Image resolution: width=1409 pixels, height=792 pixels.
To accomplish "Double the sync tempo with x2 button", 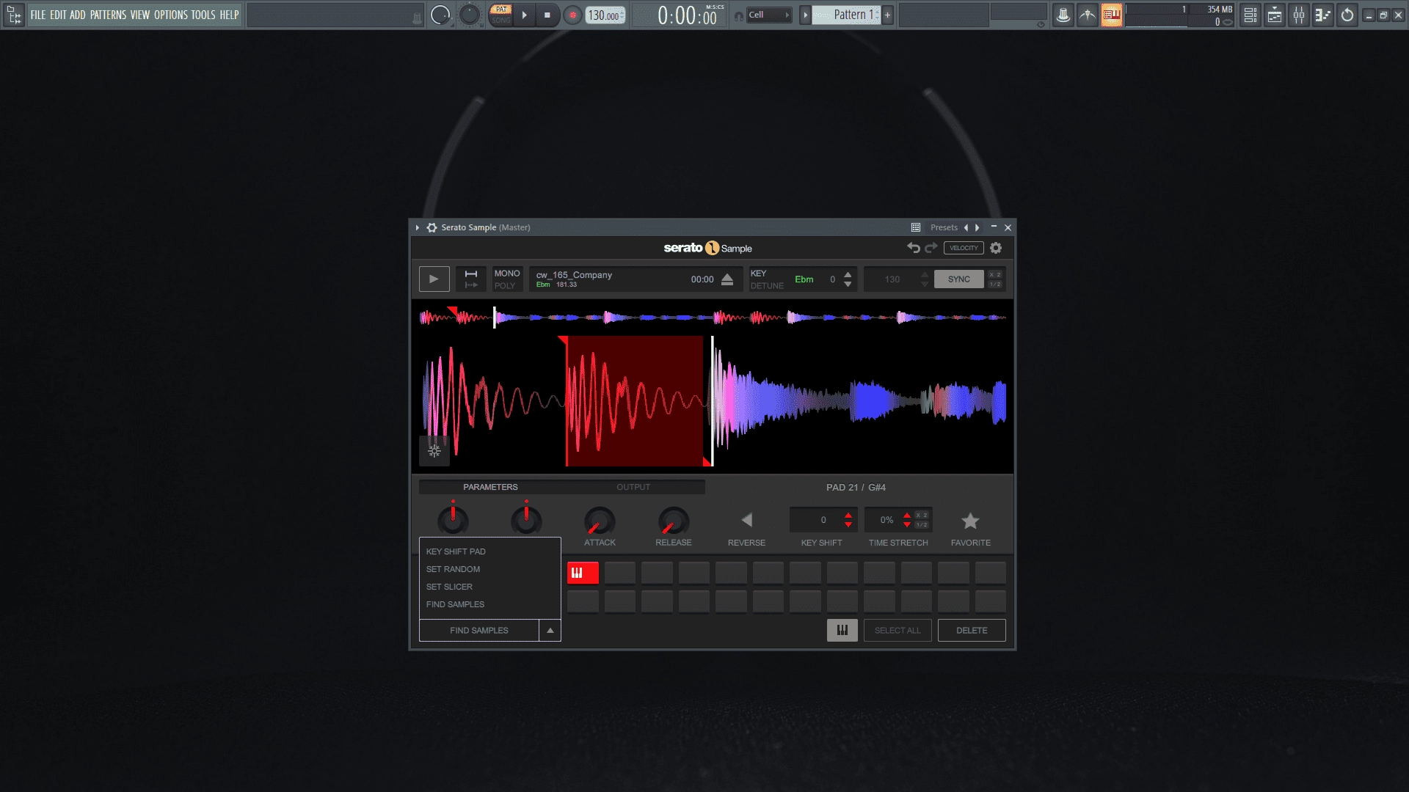I will (x=995, y=275).
